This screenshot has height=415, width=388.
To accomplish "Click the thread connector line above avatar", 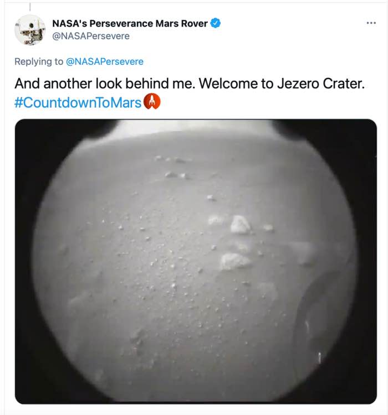I will click(x=30, y=7).
